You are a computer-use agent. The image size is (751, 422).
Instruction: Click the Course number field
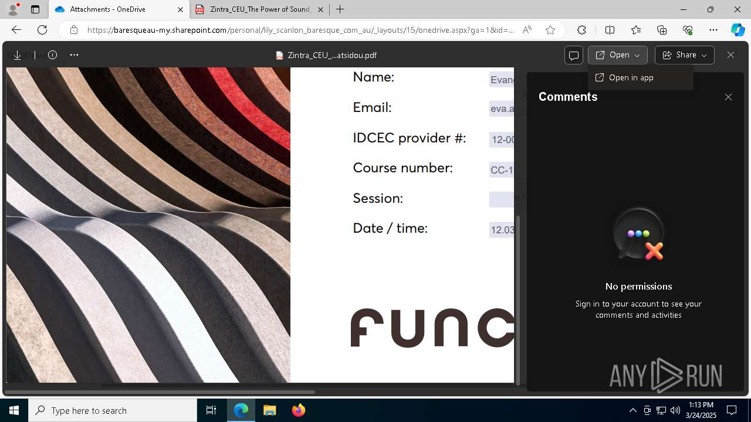pyautogui.click(x=502, y=170)
